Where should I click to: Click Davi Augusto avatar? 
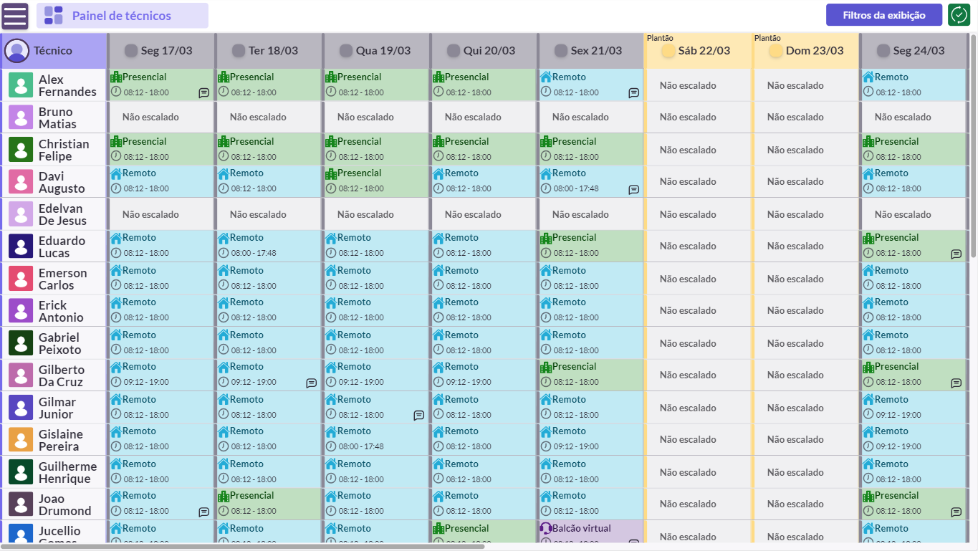[x=21, y=182]
